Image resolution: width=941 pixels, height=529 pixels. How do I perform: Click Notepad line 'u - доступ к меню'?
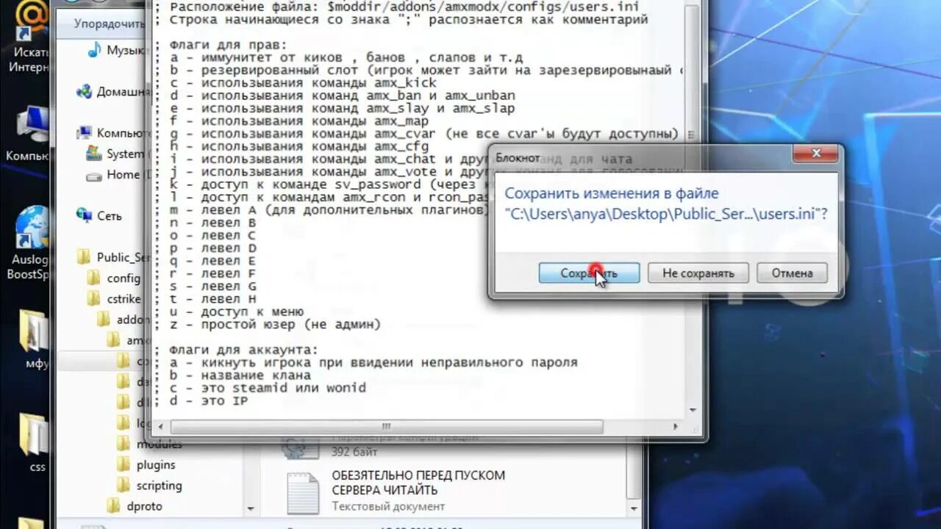pos(229,312)
